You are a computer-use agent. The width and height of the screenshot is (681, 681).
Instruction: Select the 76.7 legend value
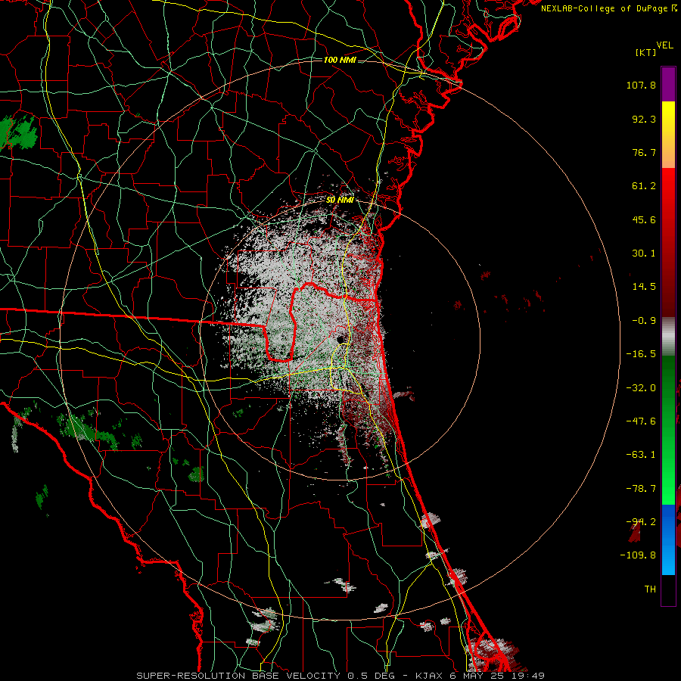pos(644,152)
